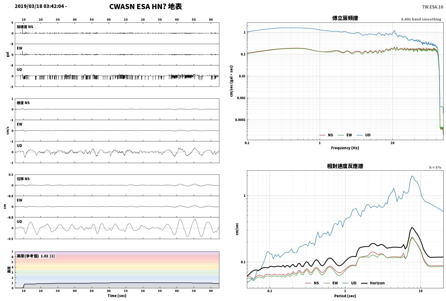Click the Frequency (Hz) axis label
446x301 pixels.
(x=345, y=148)
